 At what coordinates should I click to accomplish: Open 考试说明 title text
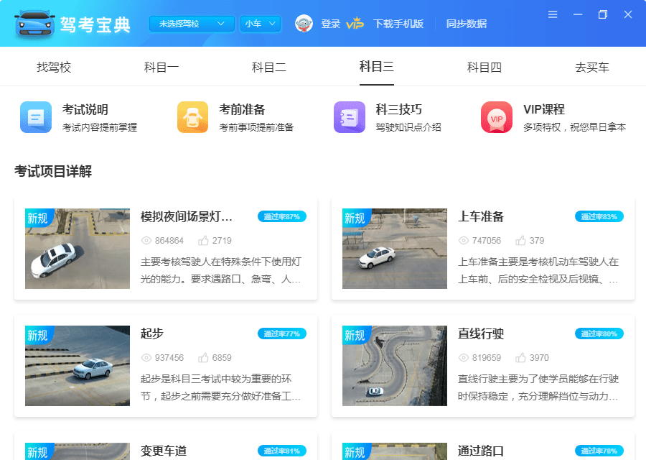85,109
